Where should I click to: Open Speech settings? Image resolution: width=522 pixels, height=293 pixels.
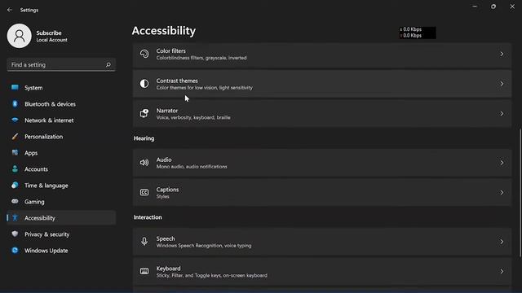pos(322,242)
